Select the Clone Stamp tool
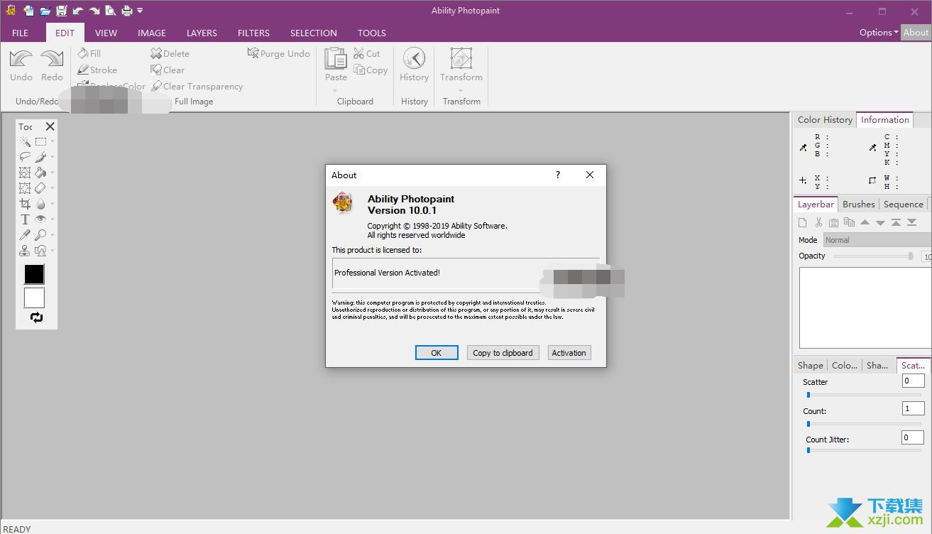 coord(25,251)
